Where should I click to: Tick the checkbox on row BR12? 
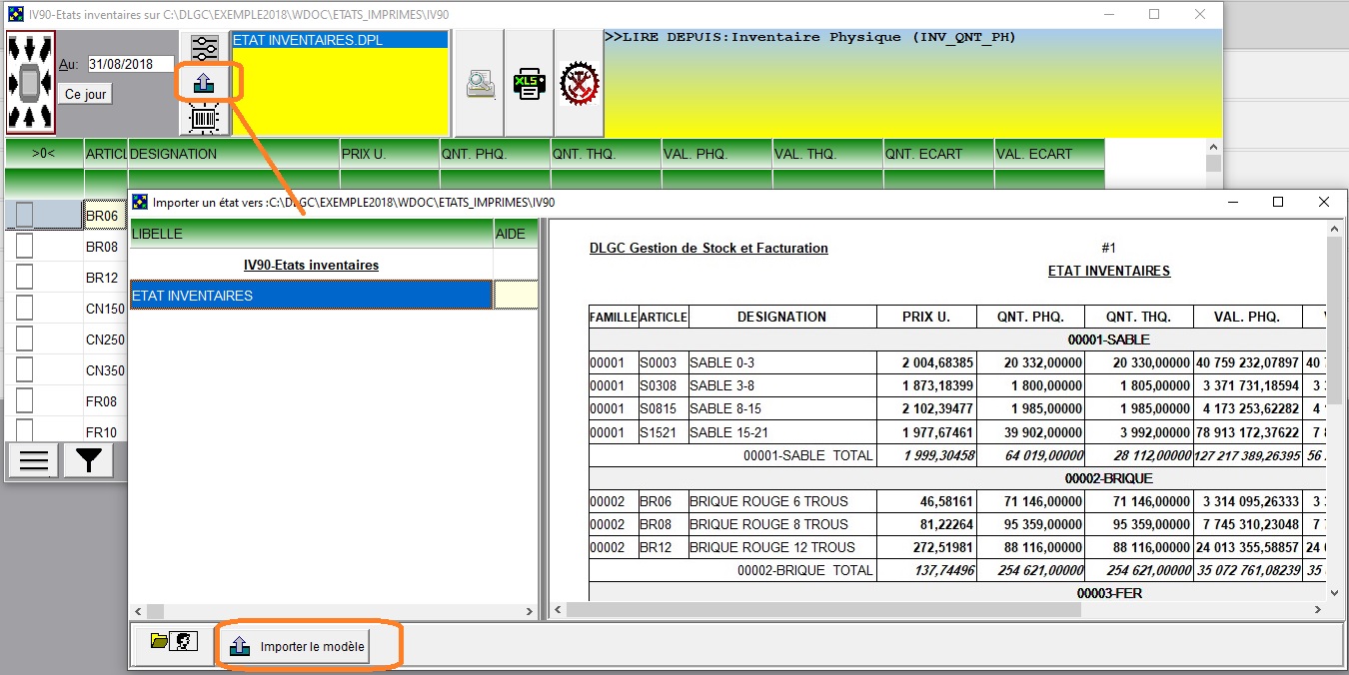click(24, 278)
